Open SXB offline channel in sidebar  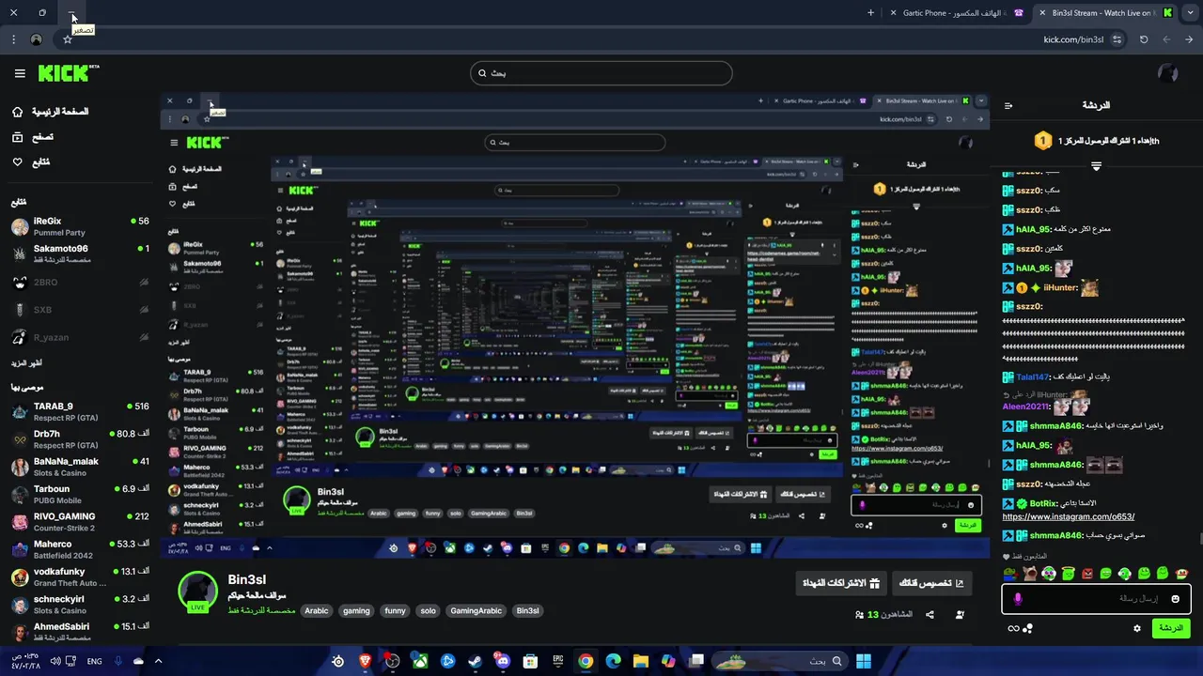tap(79, 310)
